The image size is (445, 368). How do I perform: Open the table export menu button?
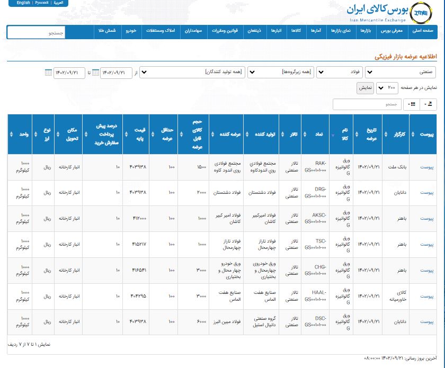428,104
